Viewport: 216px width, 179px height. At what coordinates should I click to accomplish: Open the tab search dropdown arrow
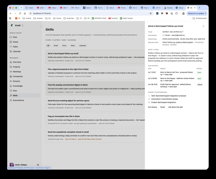[x=22, y=8]
